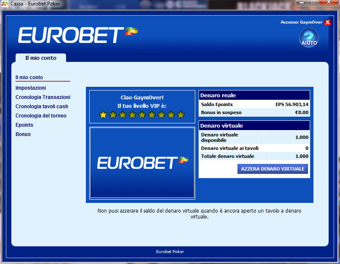Go to Epoints section
This screenshot has width=340, height=264.
[x=24, y=125]
